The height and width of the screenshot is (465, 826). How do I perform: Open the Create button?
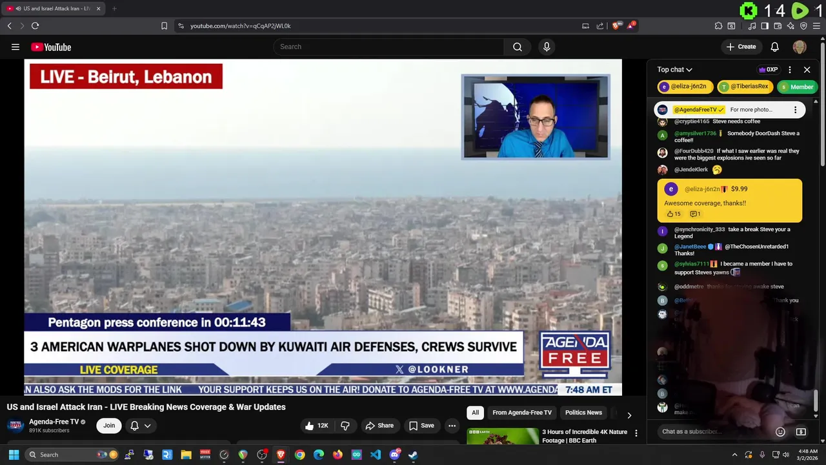pos(741,46)
